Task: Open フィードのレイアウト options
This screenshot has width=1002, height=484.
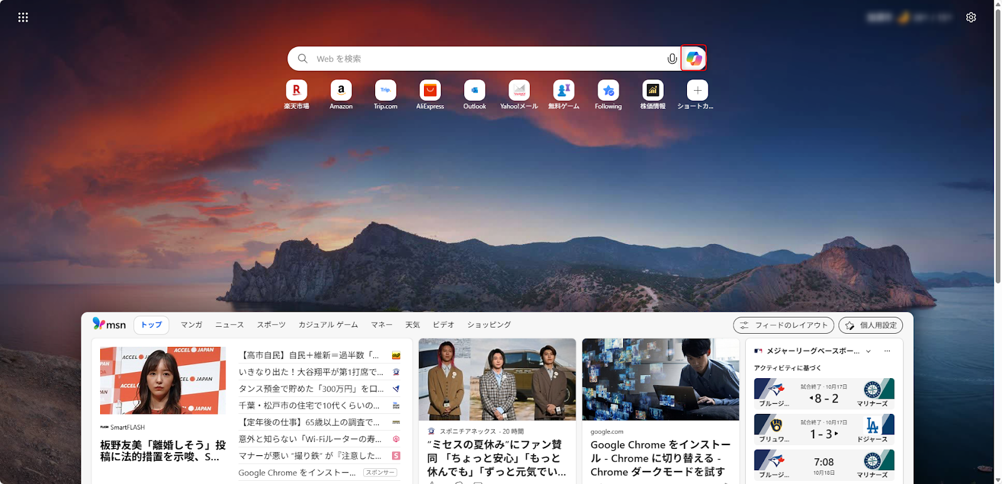Action: [x=783, y=326]
